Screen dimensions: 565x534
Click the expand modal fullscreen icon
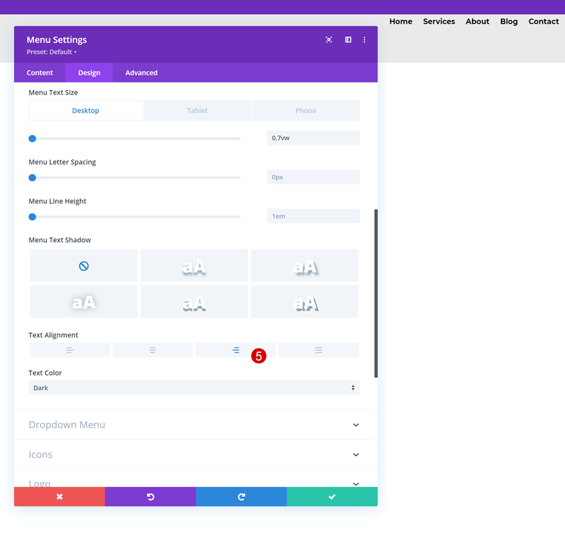pos(329,40)
